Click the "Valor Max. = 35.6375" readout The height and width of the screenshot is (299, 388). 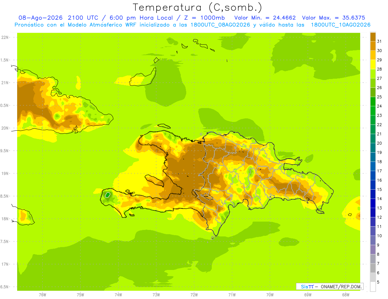tap(334, 18)
